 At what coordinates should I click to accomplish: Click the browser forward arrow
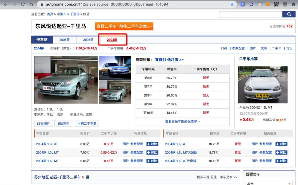[15, 4]
